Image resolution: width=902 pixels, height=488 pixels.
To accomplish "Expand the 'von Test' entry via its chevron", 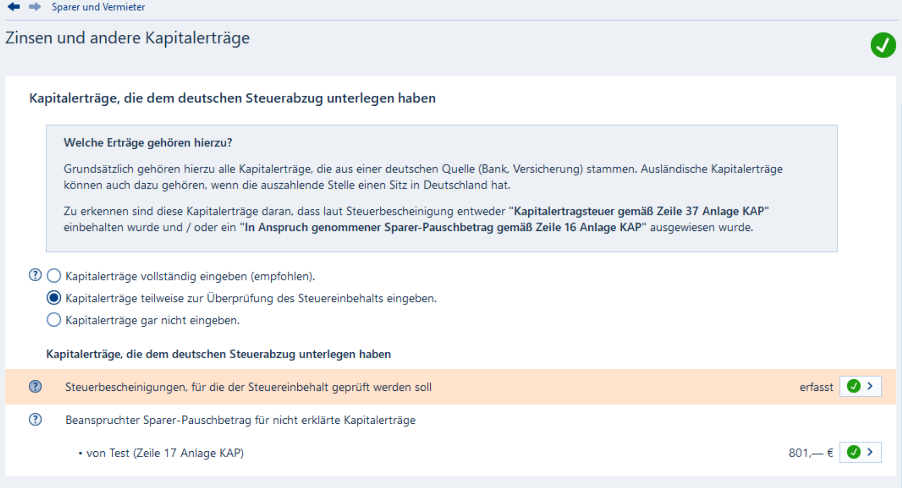I will [870, 452].
